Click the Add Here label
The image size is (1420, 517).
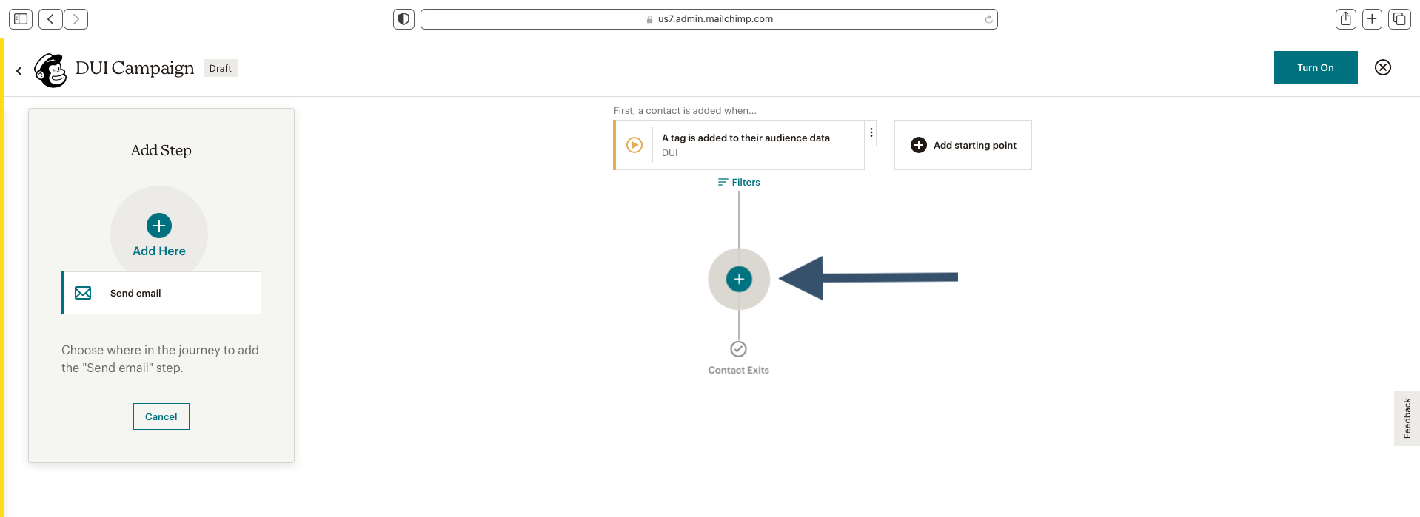point(159,251)
